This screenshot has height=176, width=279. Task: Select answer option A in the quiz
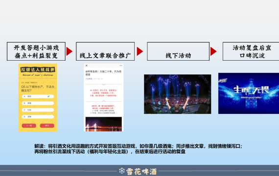38,96
